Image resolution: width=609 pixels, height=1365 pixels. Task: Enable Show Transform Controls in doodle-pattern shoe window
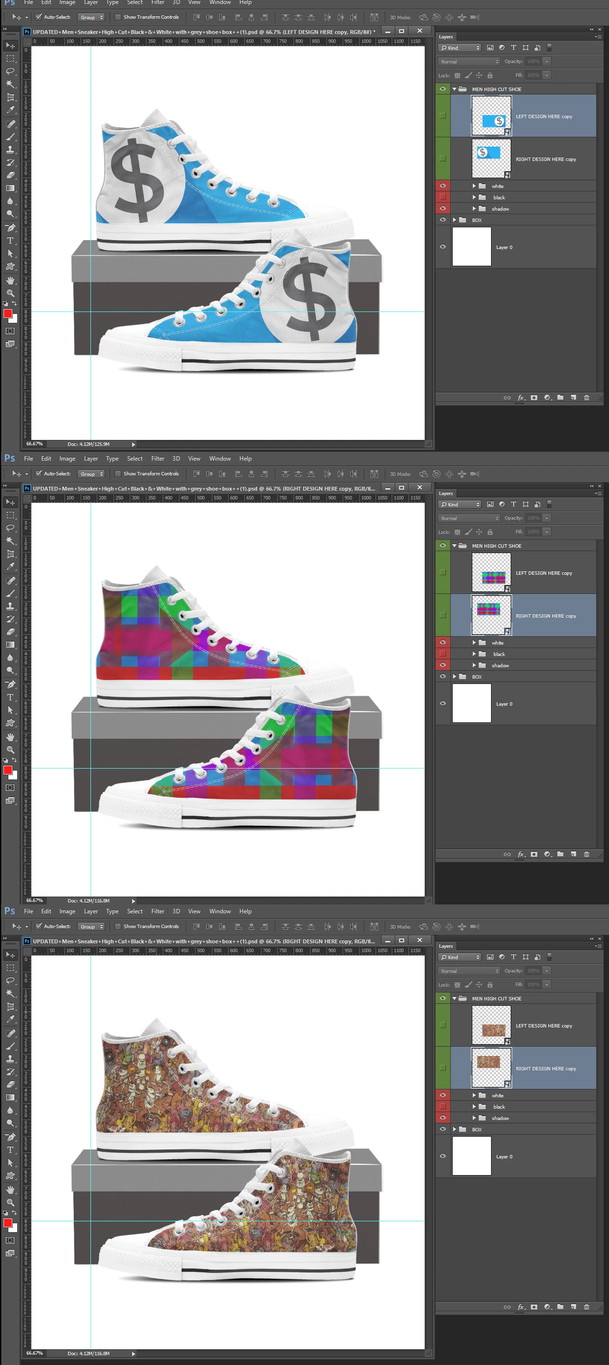coord(118,926)
